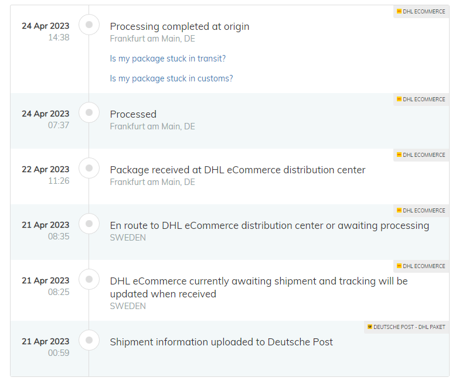Click 'Processing completed at origin' status text
The image size is (459, 384).
coord(179,26)
